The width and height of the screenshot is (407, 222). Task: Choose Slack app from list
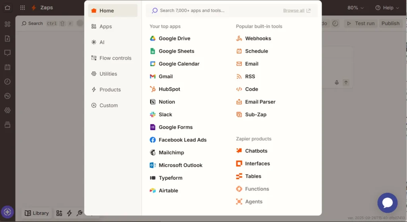(x=165, y=115)
